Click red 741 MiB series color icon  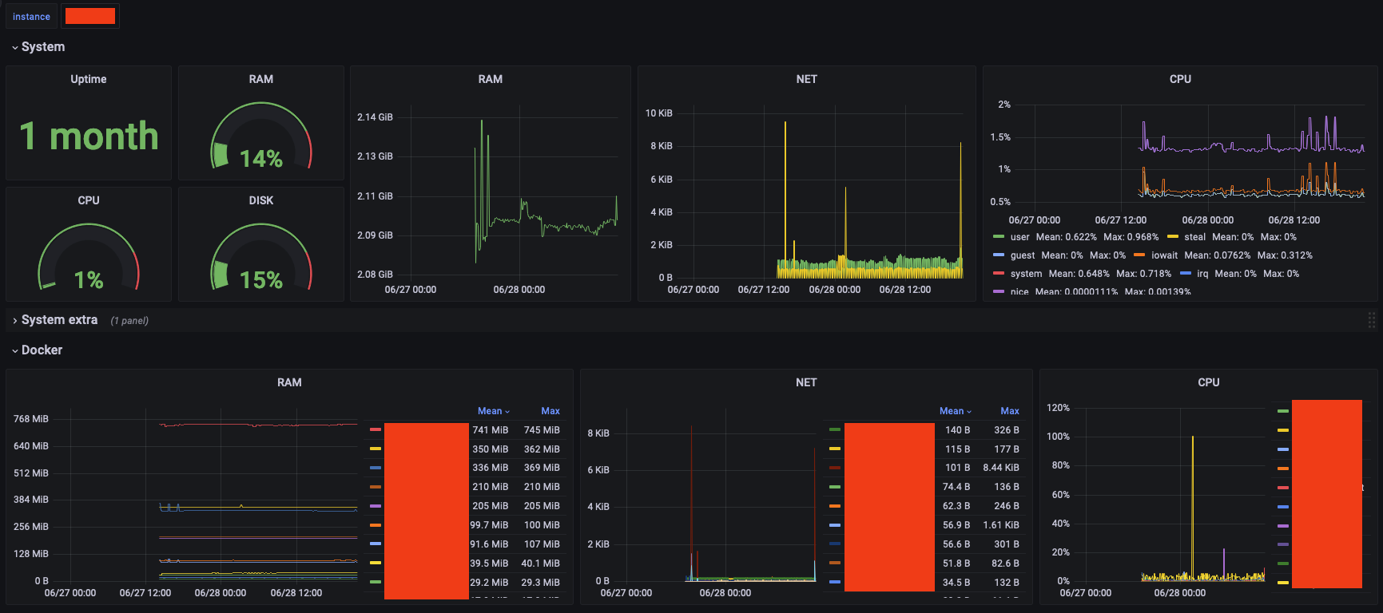pyautogui.click(x=376, y=430)
